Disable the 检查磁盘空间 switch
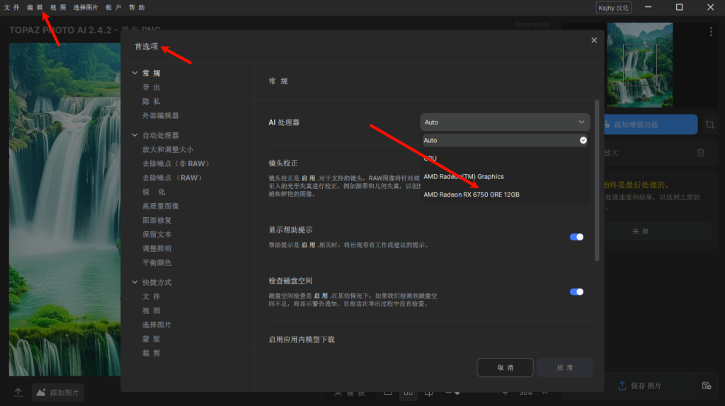Image resolution: width=725 pixels, height=406 pixels. click(576, 291)
